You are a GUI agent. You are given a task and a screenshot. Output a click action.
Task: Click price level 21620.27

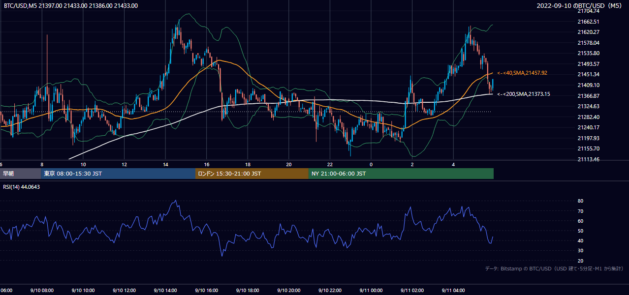588,32
